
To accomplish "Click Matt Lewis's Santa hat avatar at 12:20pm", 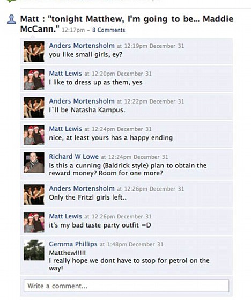I will [34, 79].
